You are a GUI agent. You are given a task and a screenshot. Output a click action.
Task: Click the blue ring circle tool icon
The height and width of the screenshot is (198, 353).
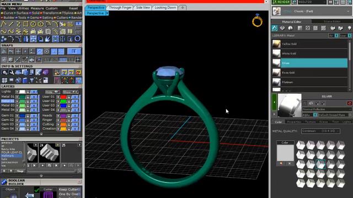[77, 39]
